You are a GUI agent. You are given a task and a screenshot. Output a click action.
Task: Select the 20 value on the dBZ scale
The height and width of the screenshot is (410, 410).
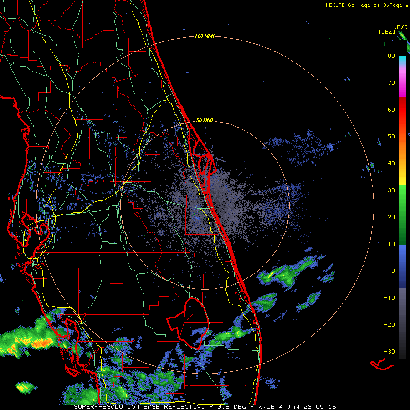tap(391, 217)
